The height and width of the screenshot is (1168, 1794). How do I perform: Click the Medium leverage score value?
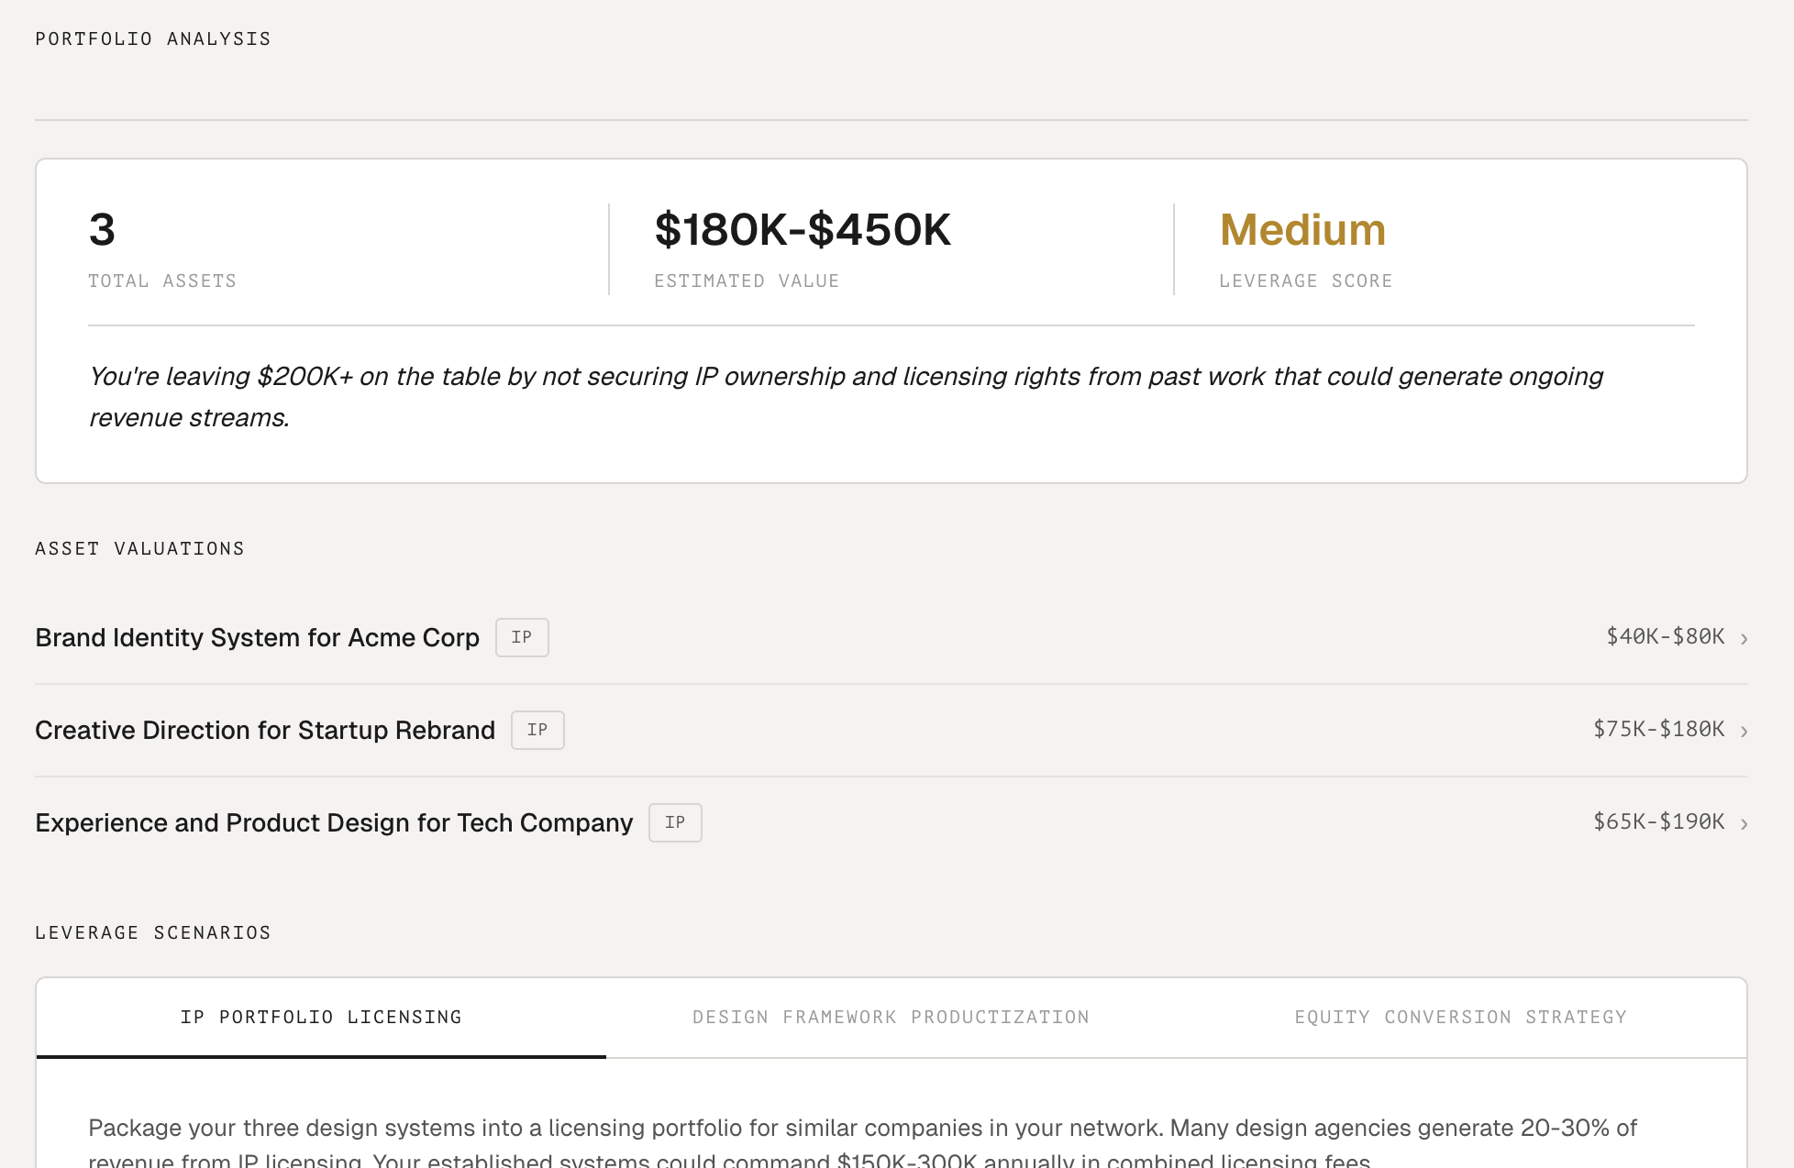coord(1302,229)
